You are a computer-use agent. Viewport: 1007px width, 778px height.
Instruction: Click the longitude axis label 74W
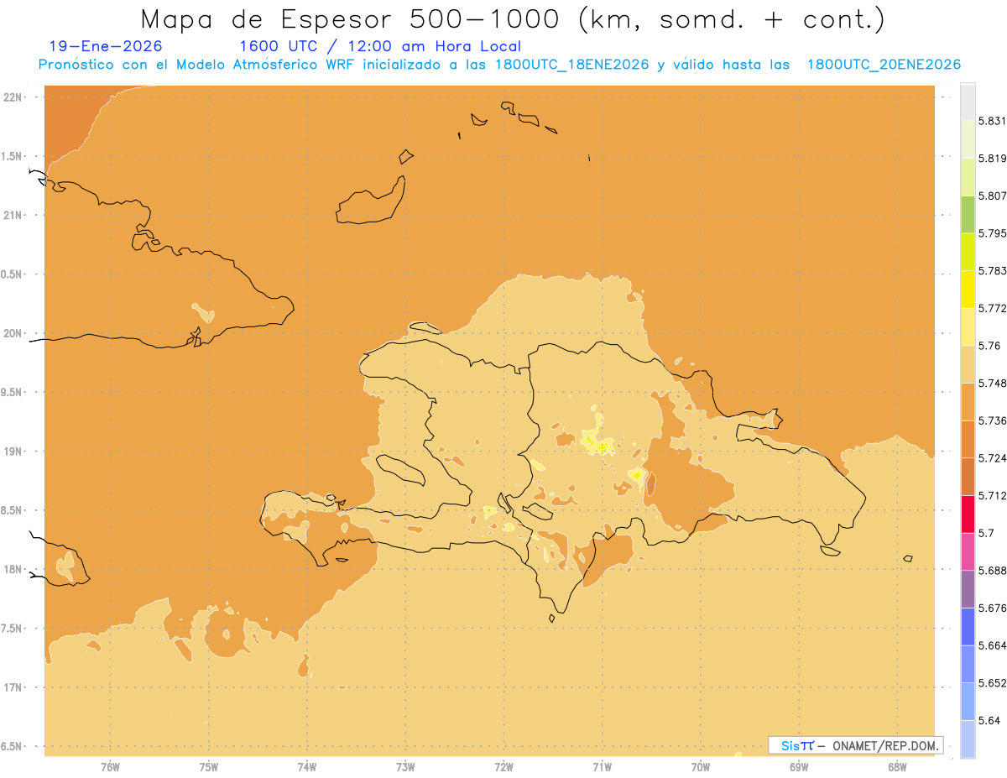click(x=307, y=767)
